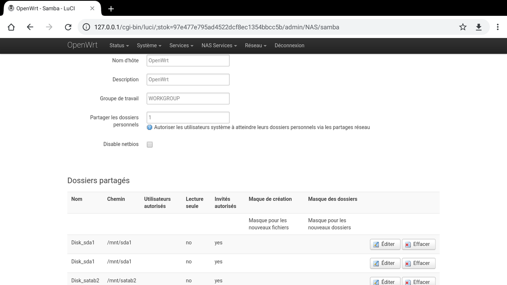The image size is (507, 285).
Task: Open the NAS Services menu
Action: tap(219, 46)
